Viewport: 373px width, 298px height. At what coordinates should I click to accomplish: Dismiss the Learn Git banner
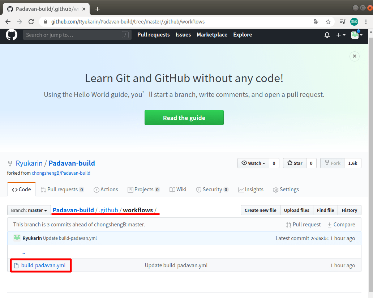click(x=355, y=56)
